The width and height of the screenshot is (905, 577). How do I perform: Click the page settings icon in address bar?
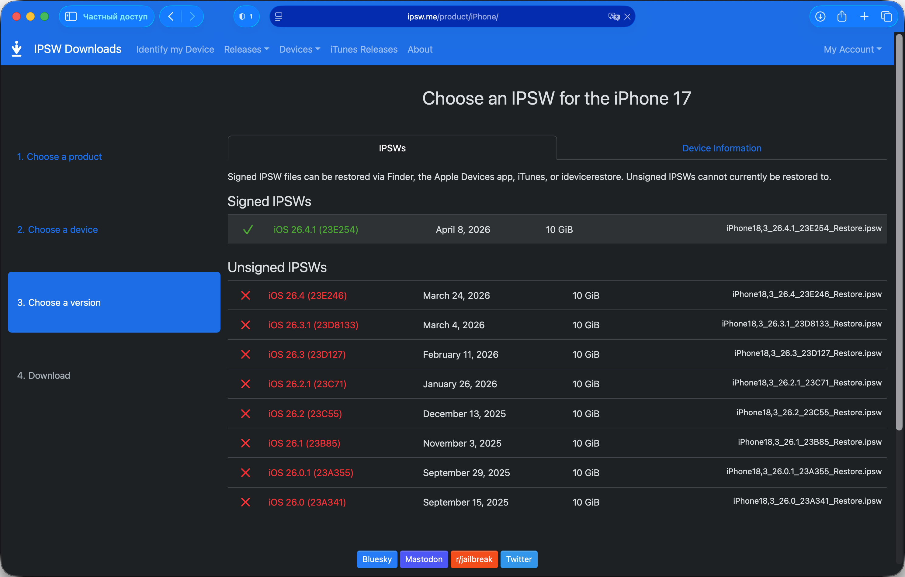[x=279, y=16]
